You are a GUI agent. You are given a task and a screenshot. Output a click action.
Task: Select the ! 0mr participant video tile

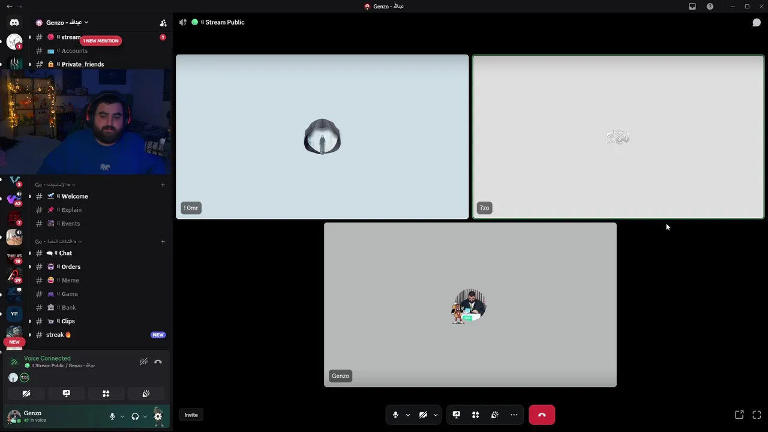click(x=322, y=137)
